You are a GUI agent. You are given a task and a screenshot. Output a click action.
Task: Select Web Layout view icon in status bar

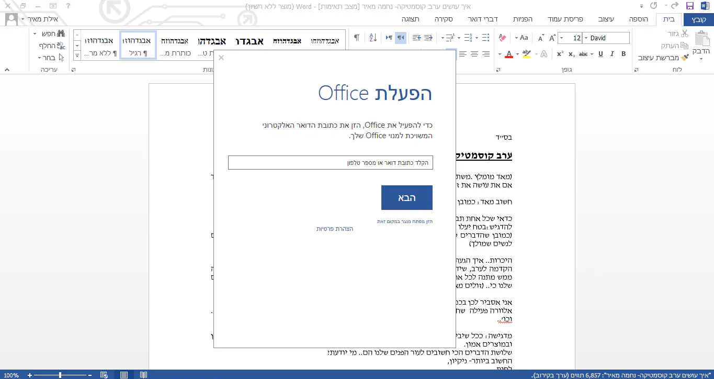104,375
